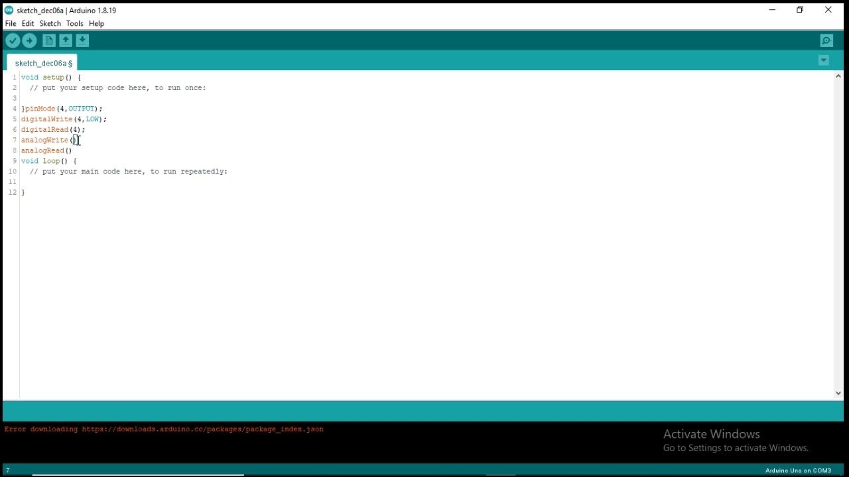Open a sketch with the Open icon
Viewport: 849px width, 477px height.
[x=66, y=41]
